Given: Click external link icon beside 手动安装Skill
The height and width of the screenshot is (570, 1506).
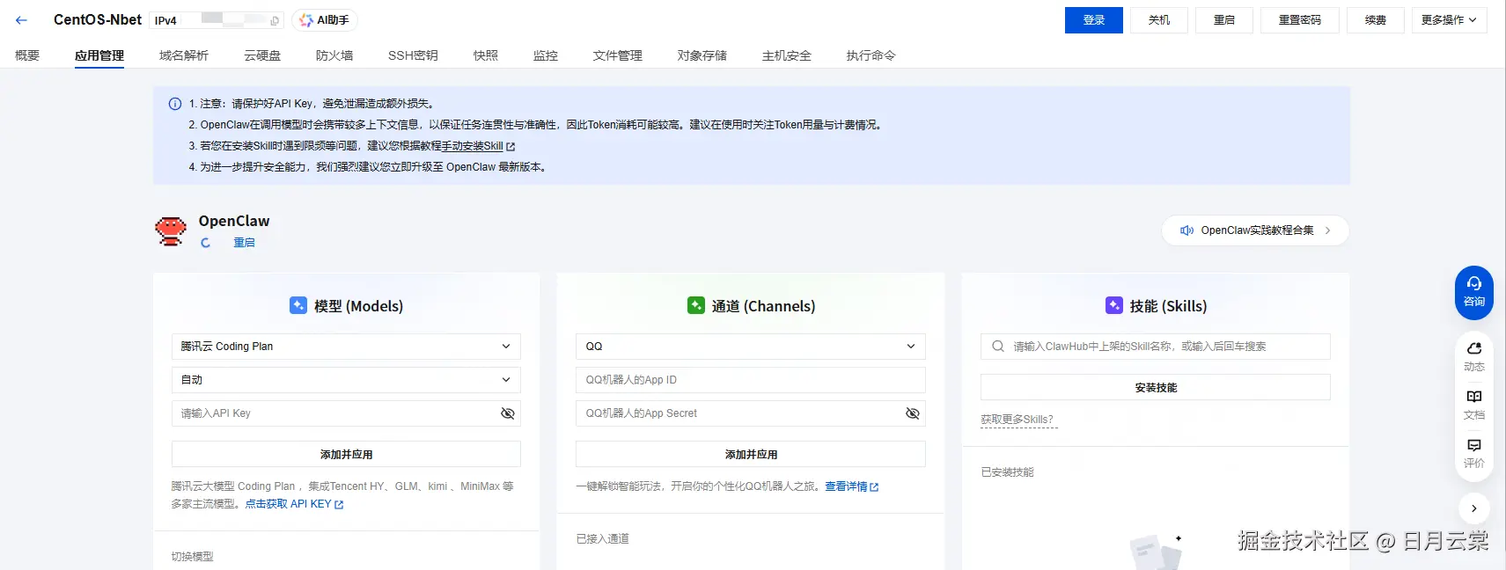Looking at the screenshot, I should [511, 147].
